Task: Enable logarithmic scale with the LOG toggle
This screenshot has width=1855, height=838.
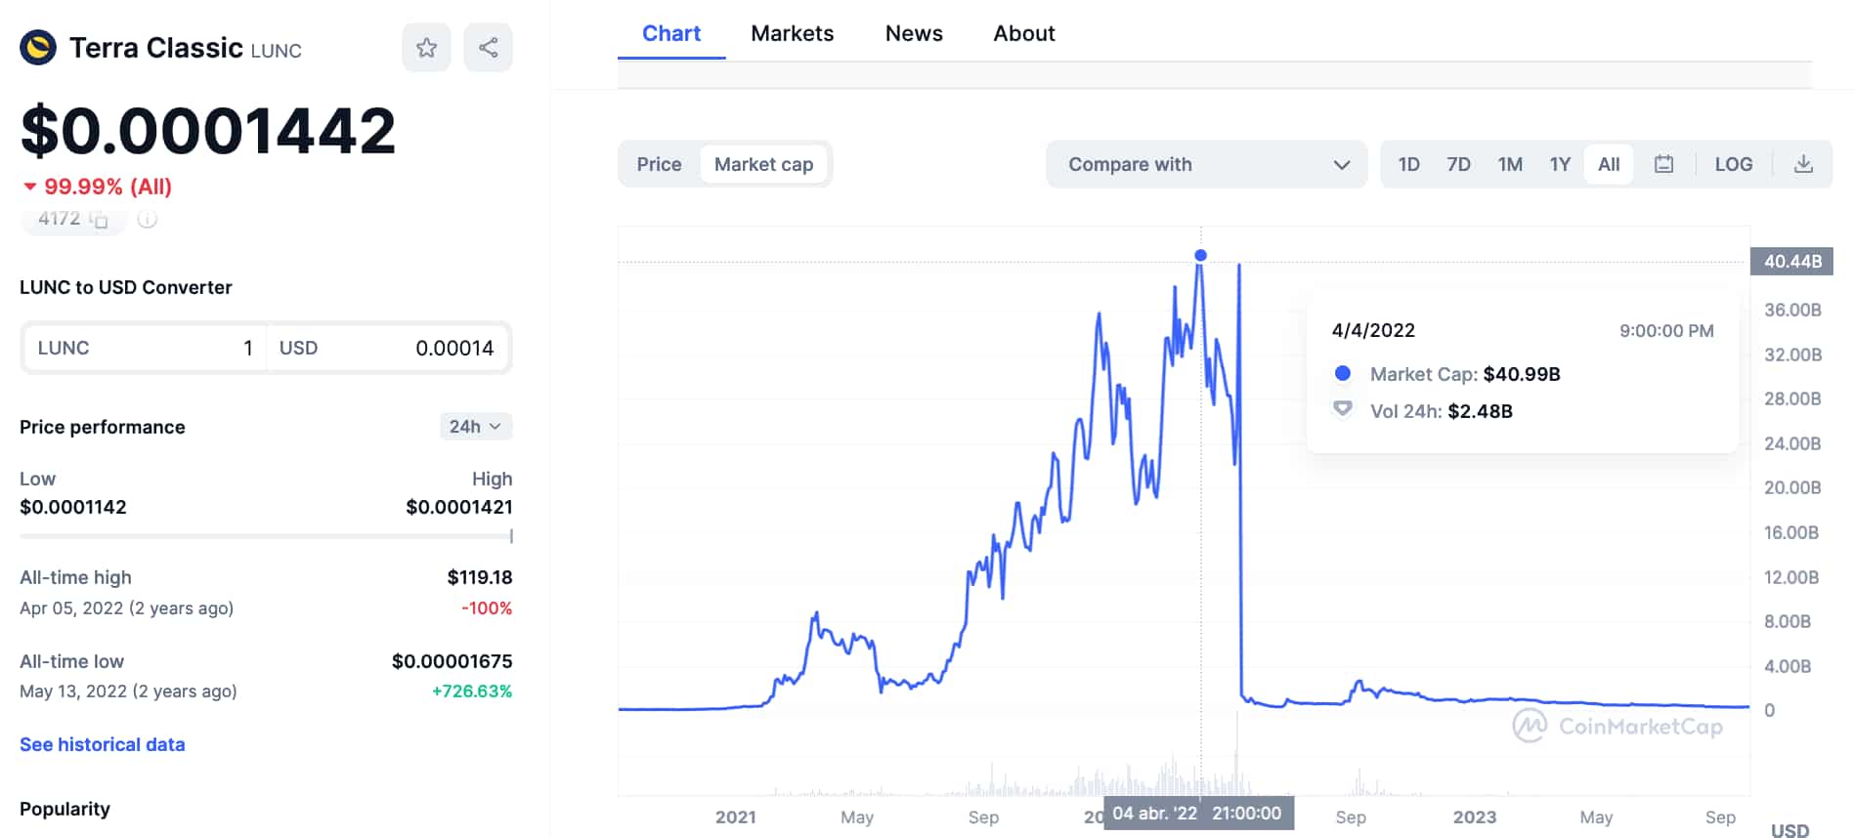Action: click(x=1733, y=164)
